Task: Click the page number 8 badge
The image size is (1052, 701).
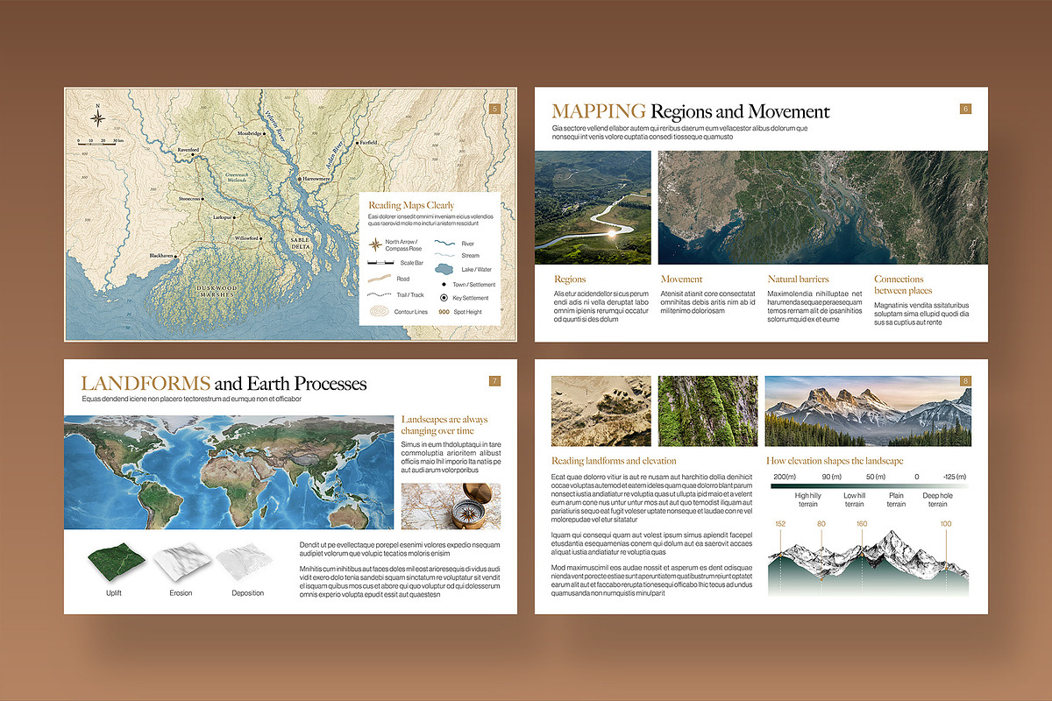Action: pos(965,381)
